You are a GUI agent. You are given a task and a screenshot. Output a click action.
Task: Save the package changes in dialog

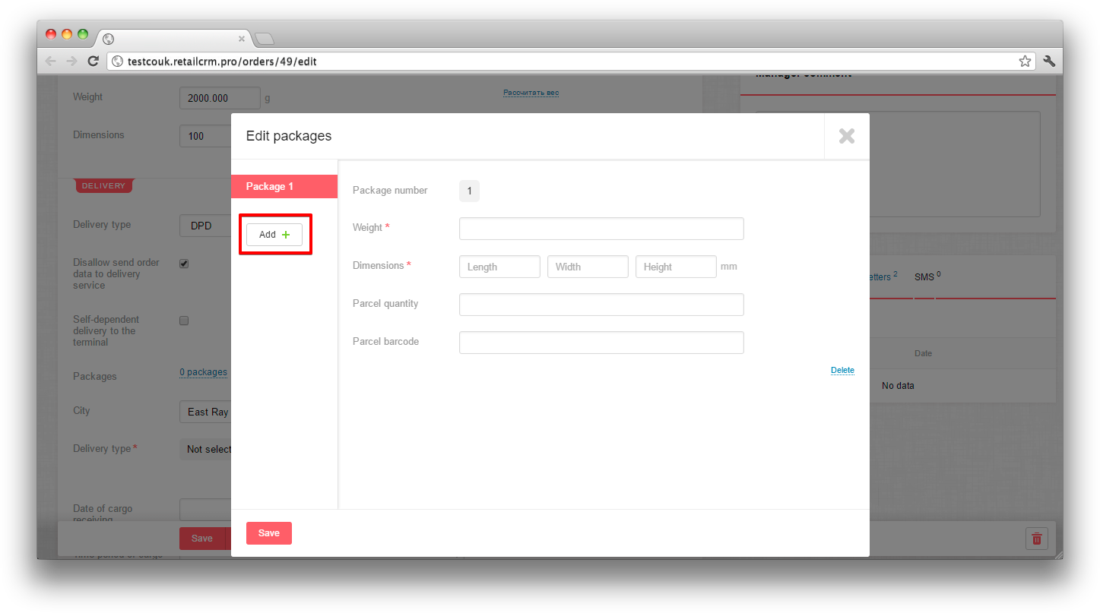click(268, 533)
